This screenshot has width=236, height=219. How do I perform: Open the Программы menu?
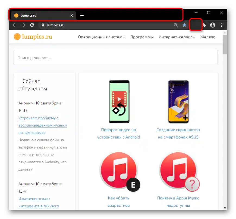[x=142, y=37]
